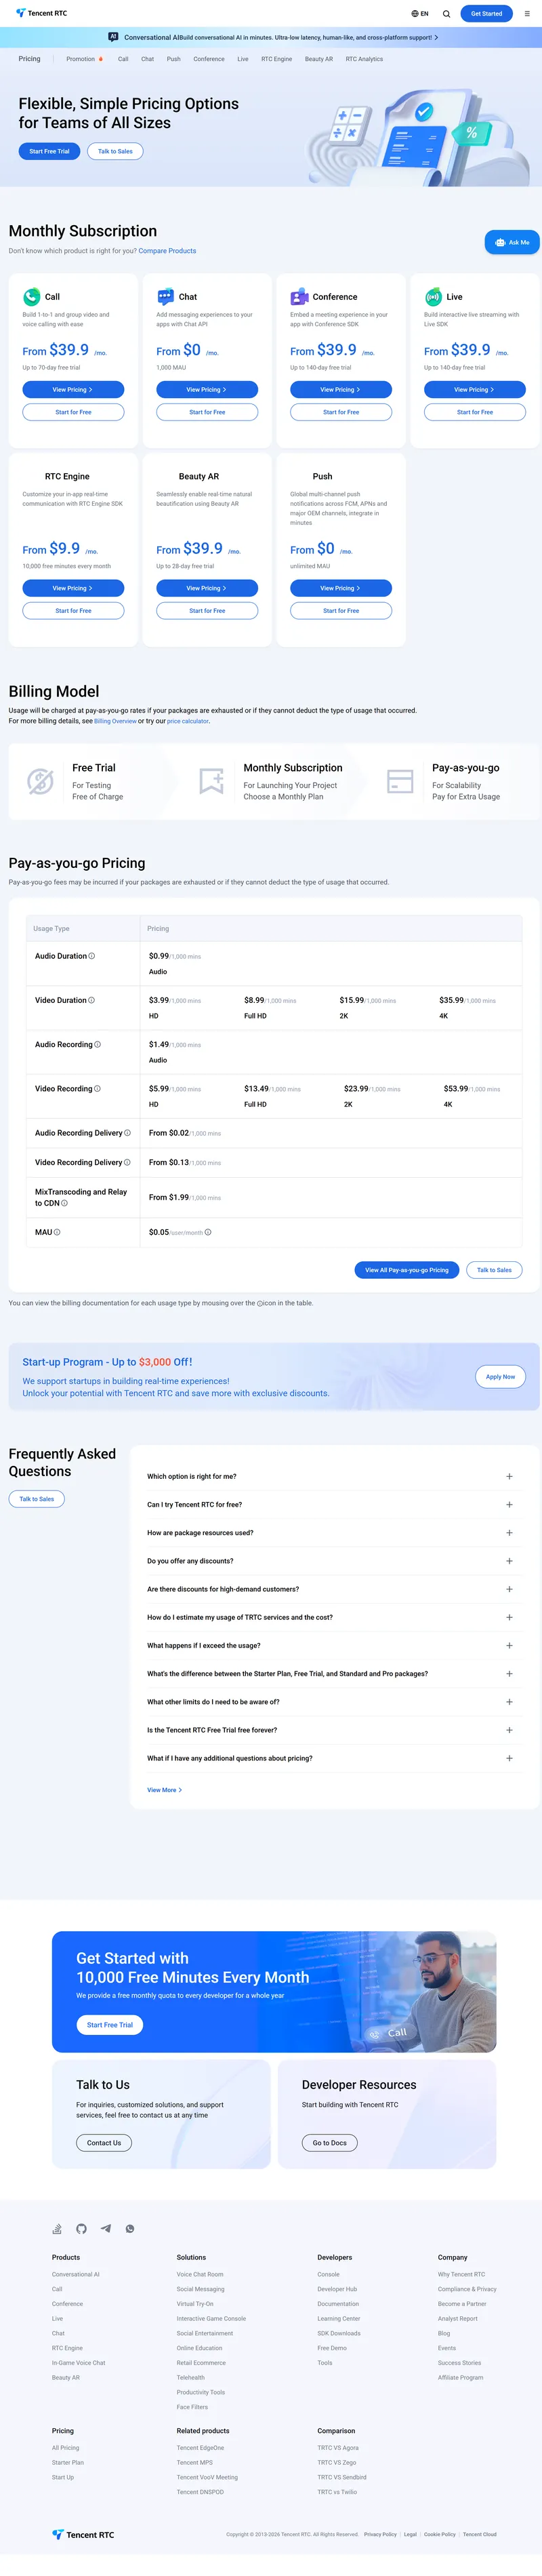Click the green Live broadcast icon
542x2576 pixels.
[x=433, y=297]
